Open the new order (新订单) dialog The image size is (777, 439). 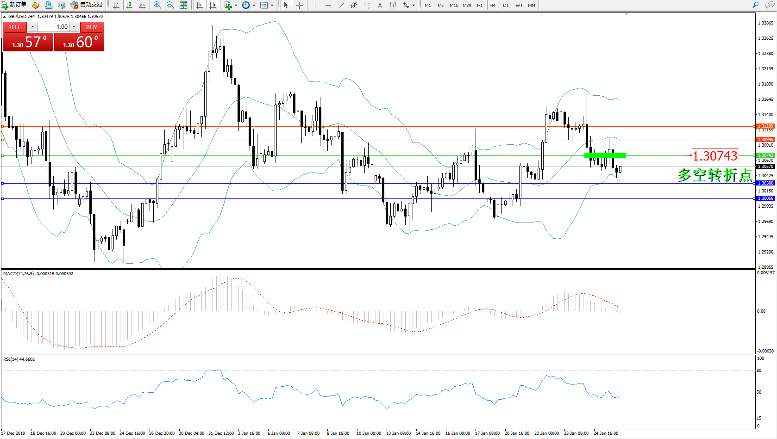tap(14, 5)
